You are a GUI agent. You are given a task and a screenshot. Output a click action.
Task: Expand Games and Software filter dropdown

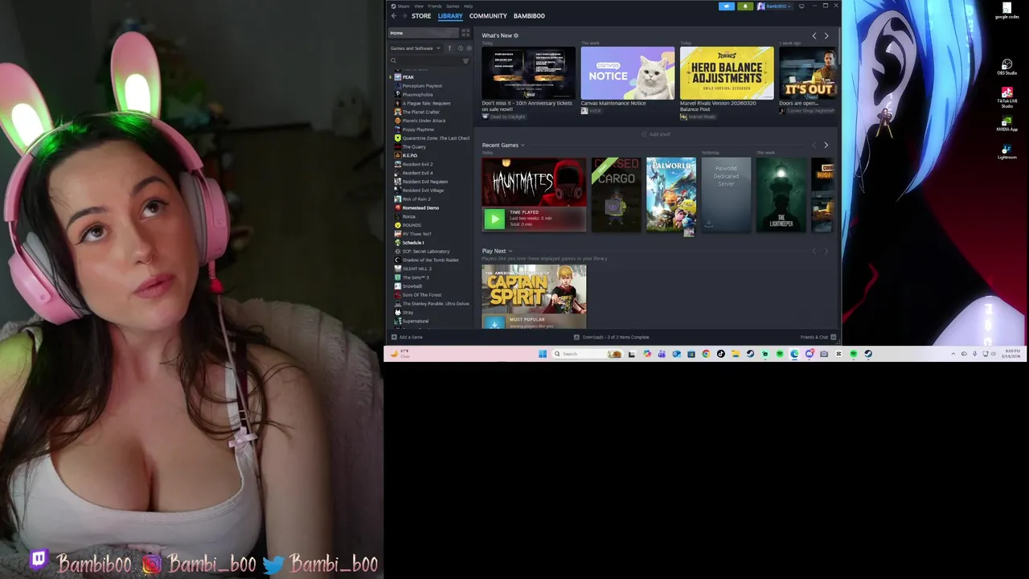416,48
